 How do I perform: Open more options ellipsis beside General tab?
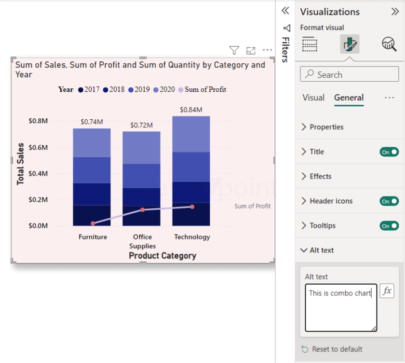[x=389, y=98]
